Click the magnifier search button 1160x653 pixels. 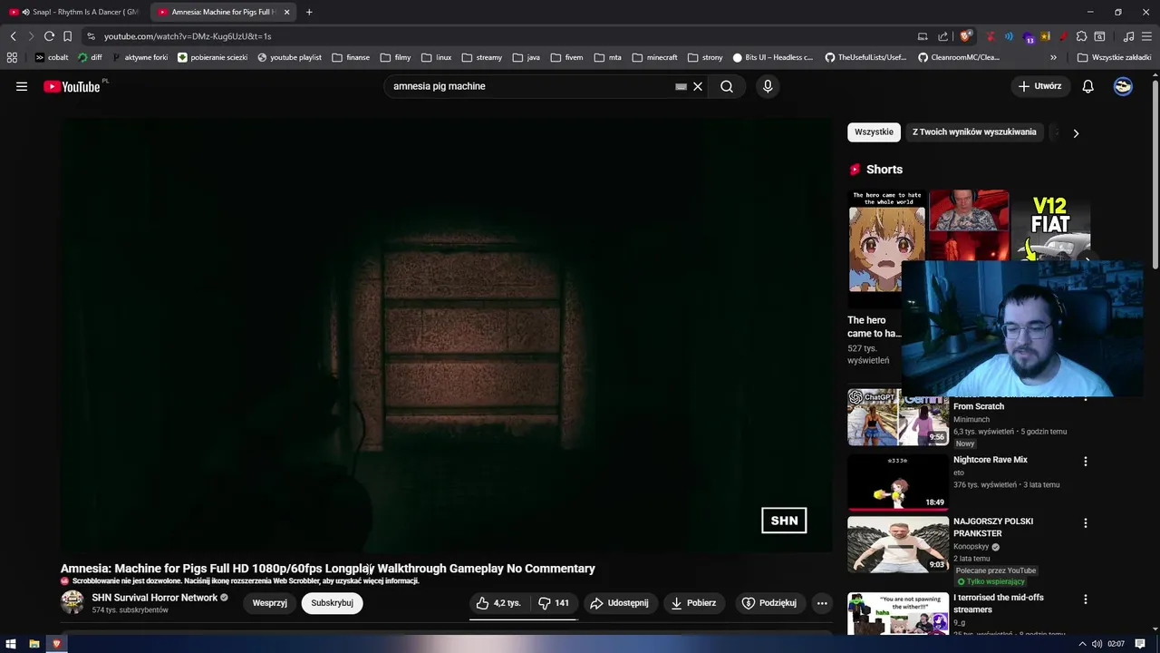pyautogui.click(x=727, y=86)
